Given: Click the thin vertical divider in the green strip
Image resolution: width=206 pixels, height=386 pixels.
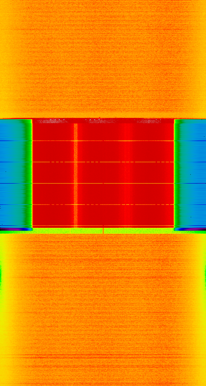Looking at the screenshot, I should [103, 231].
